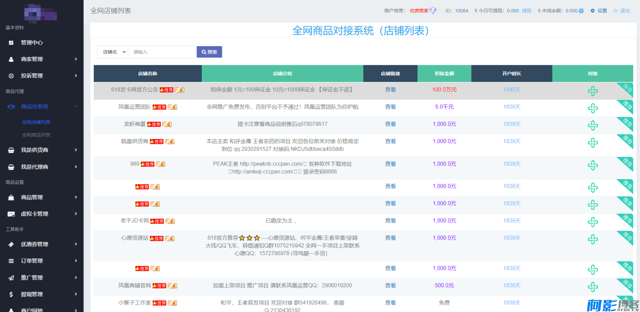Click the 请输入 search input field
Image resolution: width=640 pixels, height=312 pixels.
point(162,52)
